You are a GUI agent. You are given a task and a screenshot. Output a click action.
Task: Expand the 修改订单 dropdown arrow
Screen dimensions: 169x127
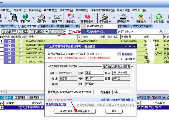click(x=50, y=18)
